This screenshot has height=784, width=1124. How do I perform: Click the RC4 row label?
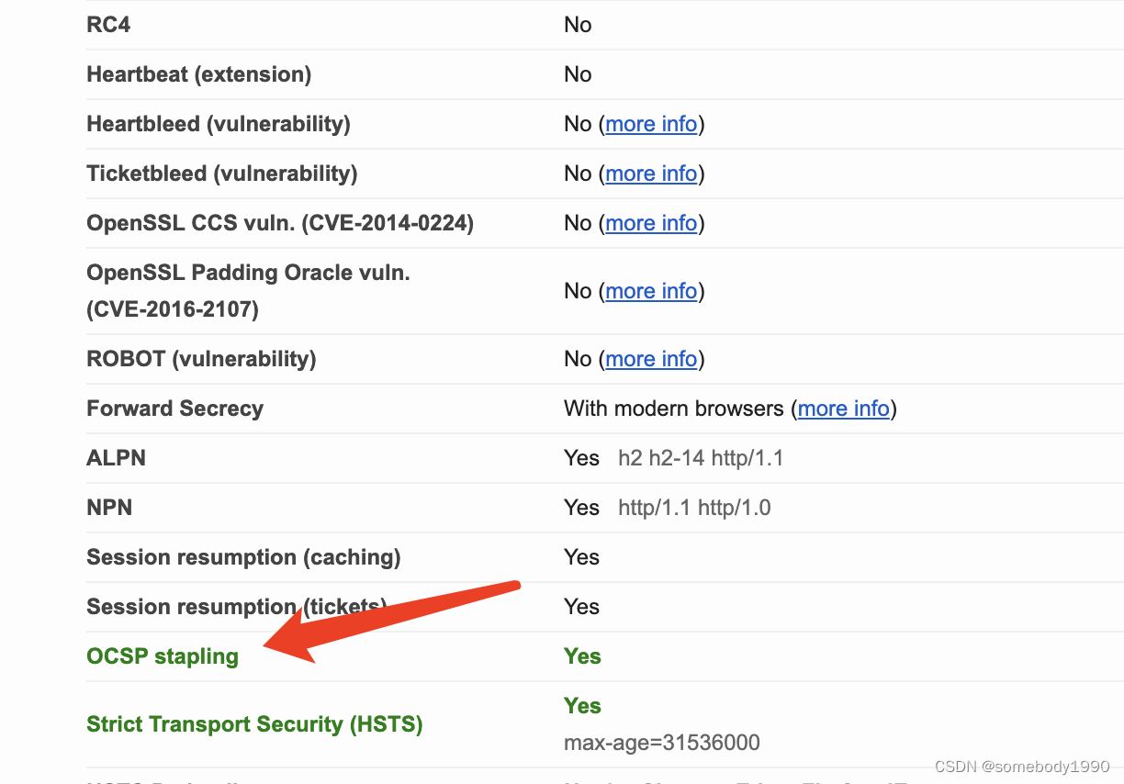click(x=108, y=25)
